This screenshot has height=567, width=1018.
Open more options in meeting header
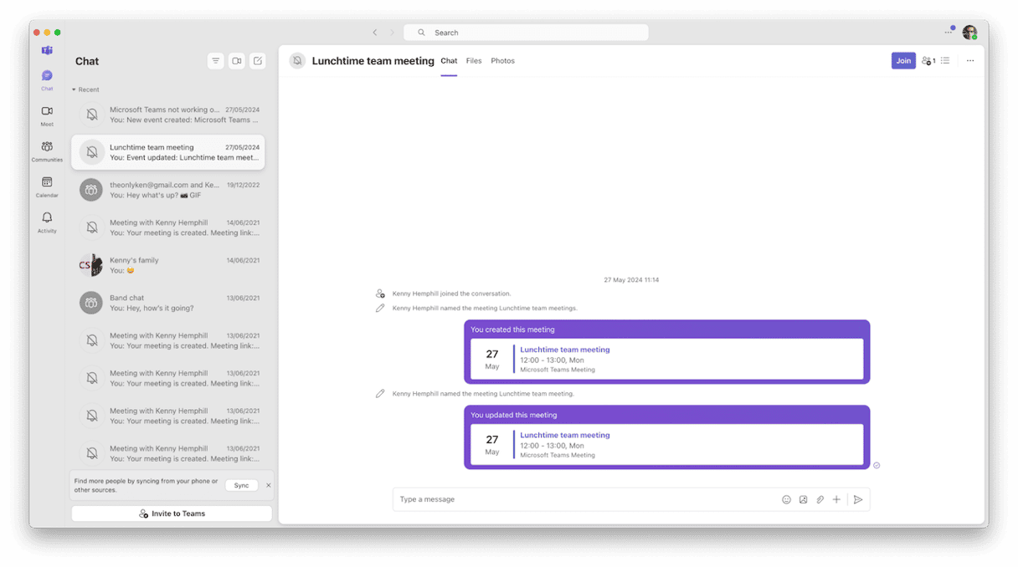tap(970, 61)
